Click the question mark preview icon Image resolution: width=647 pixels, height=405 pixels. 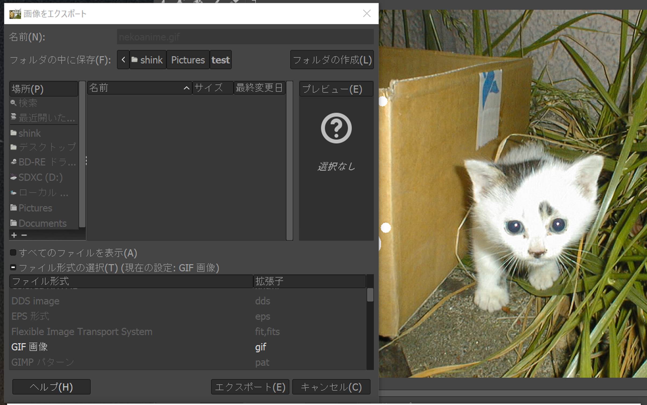336,128
